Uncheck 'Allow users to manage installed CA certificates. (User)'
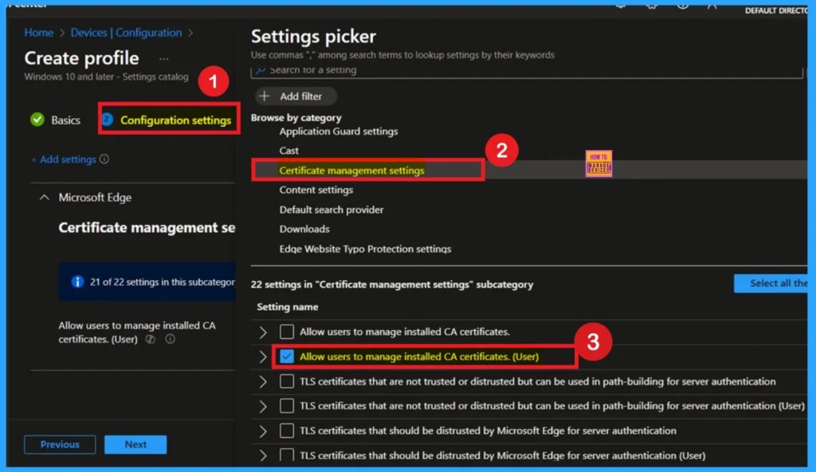816x472 pixels. click(x=287, y=356)
